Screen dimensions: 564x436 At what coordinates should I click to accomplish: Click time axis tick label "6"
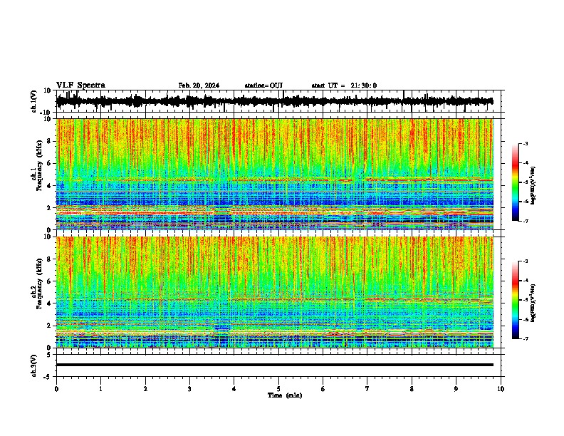323,388
